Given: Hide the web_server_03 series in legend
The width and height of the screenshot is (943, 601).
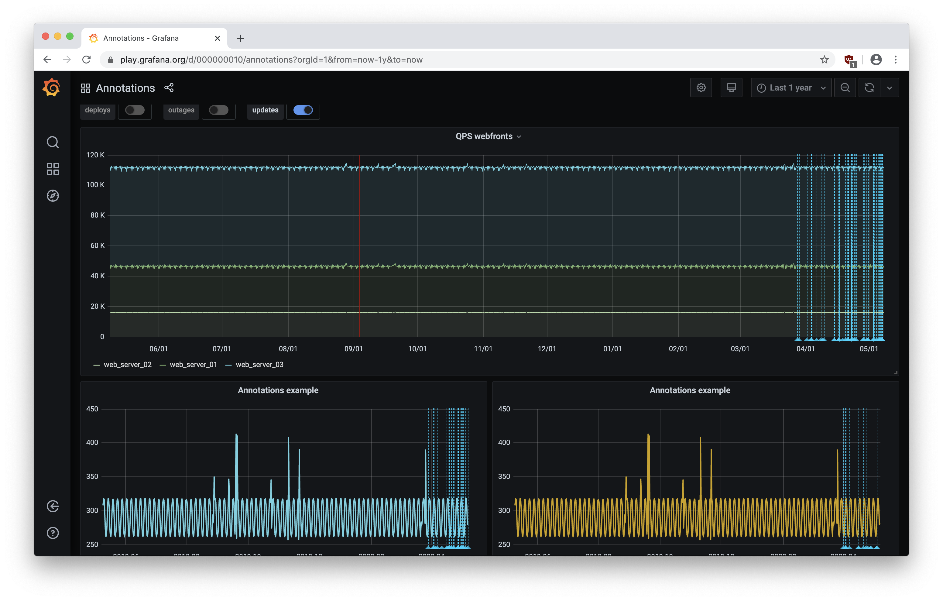Looking at the screenshot, I should click(260, 364).
